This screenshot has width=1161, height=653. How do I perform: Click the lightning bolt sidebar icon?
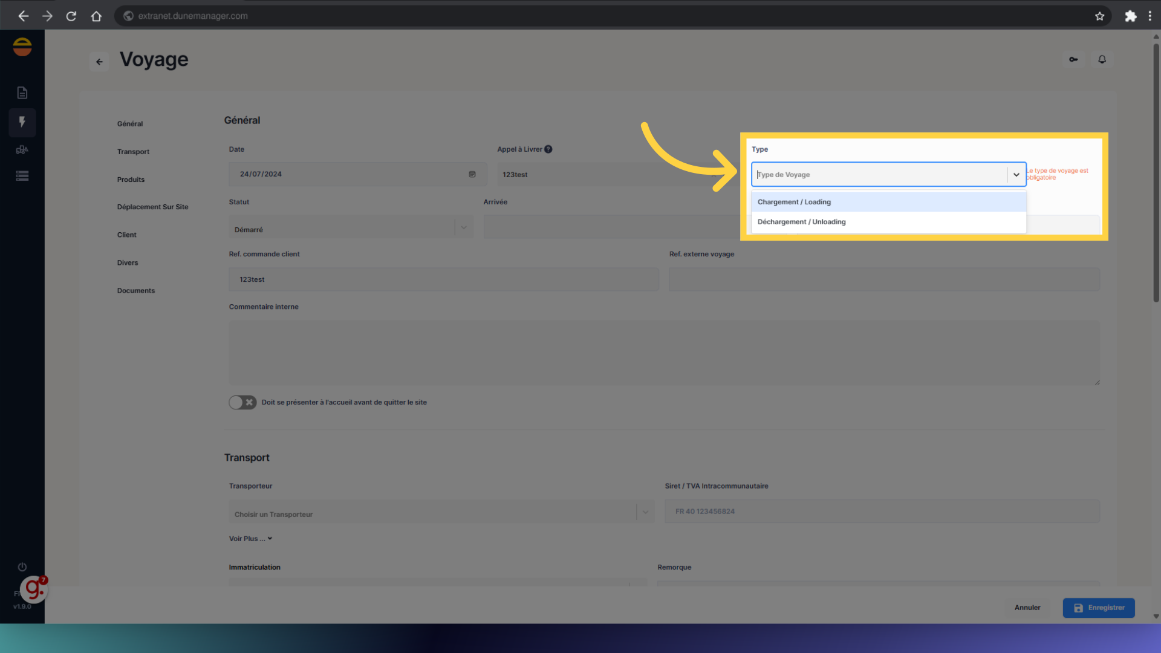pos(22,122)
